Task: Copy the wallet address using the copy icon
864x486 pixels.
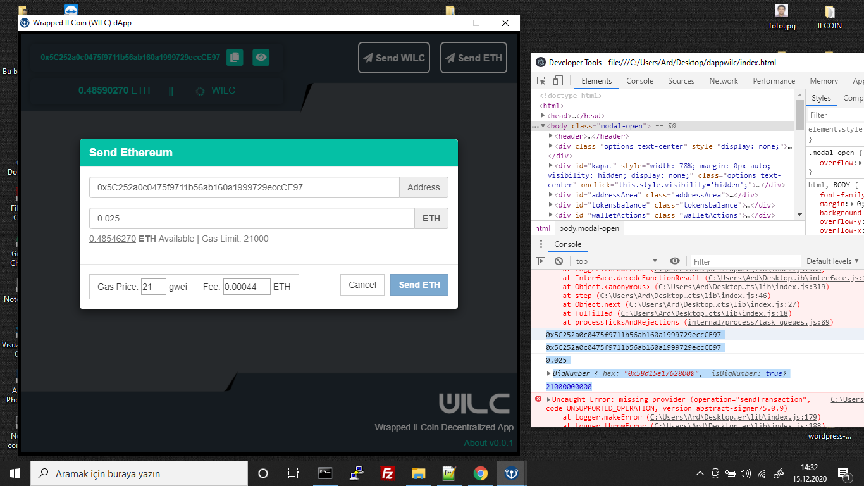Action: coord(235,57)
